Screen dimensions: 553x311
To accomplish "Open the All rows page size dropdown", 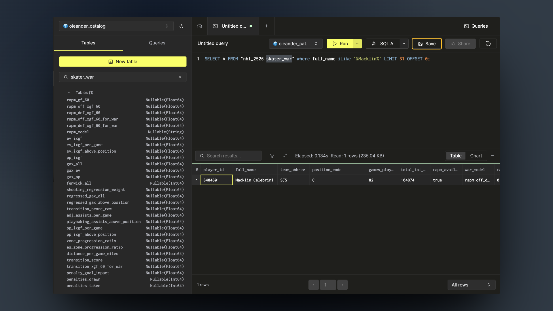I will (471, 285).
